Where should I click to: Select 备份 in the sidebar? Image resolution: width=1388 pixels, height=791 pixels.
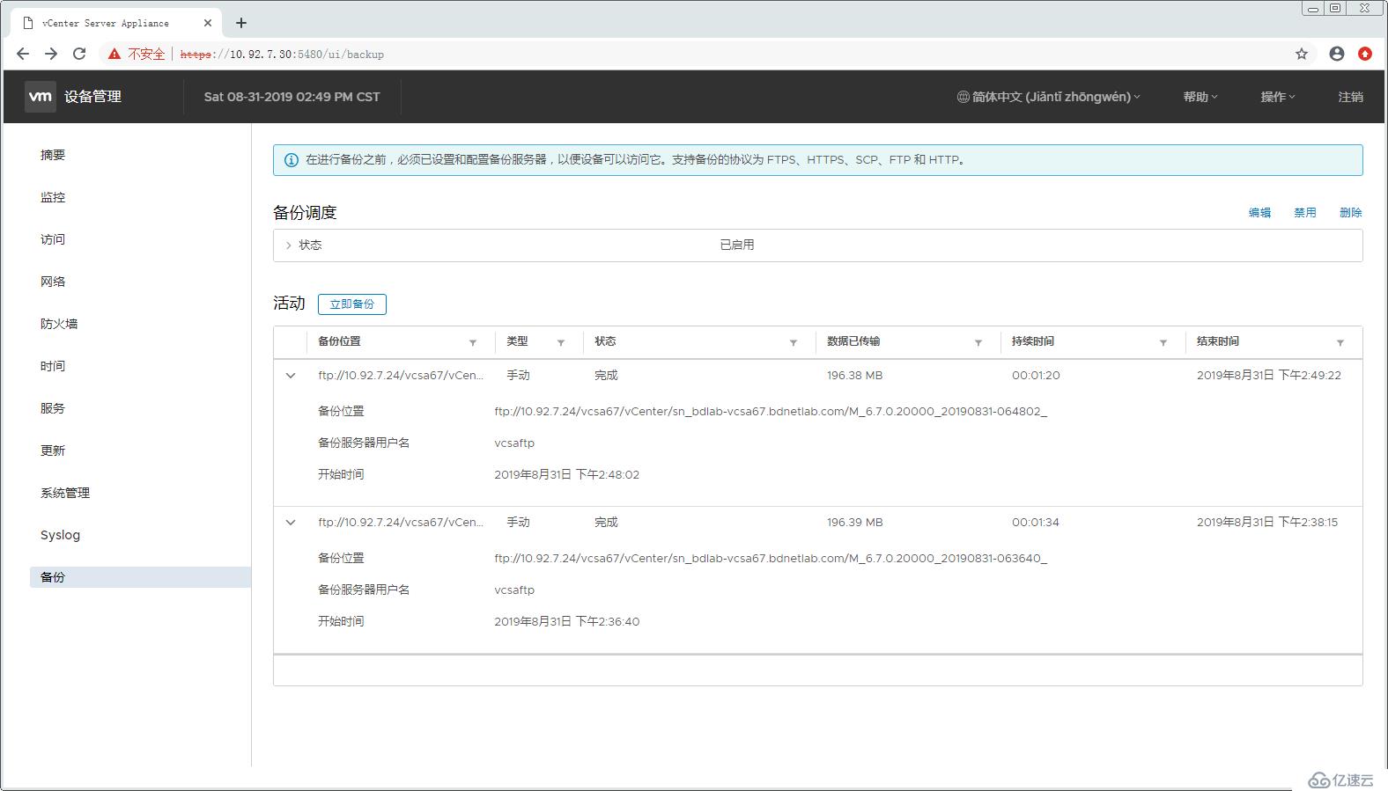click(140, 577)
